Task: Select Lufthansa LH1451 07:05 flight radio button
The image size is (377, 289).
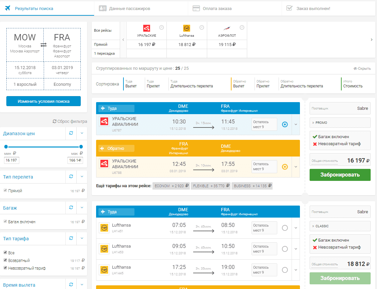Action: pos(285,228)
